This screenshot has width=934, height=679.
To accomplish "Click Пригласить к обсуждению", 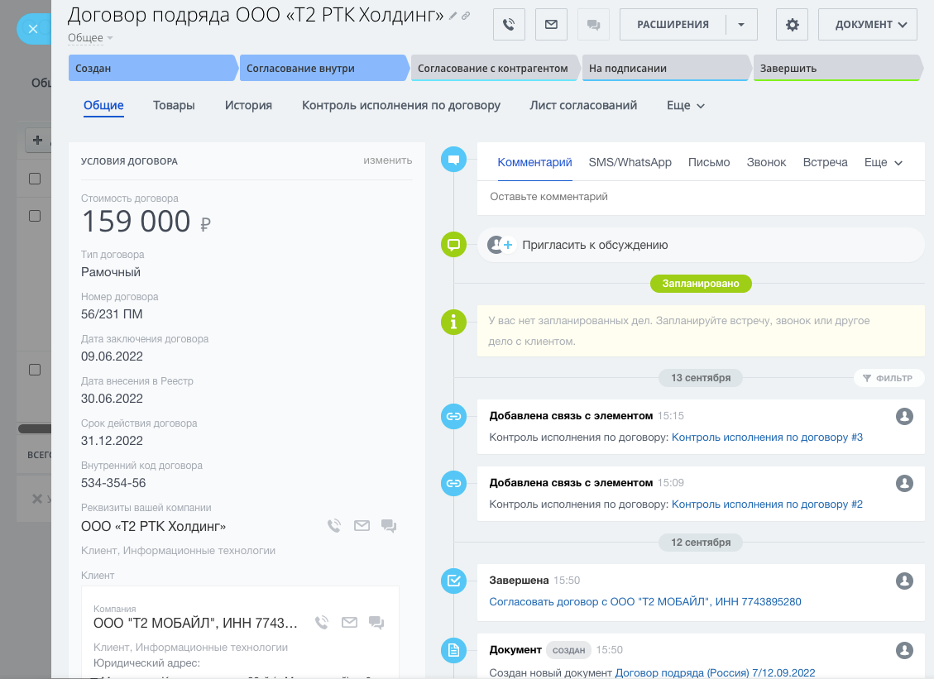I will click(595, 245).
